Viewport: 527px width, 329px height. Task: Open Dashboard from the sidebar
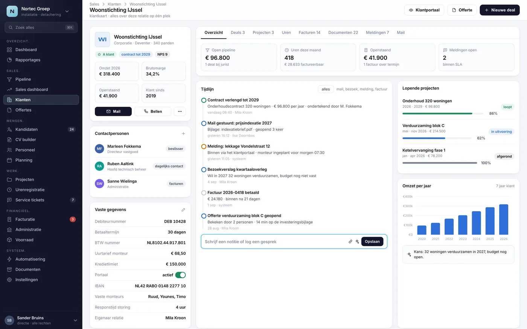pos(41,50)
